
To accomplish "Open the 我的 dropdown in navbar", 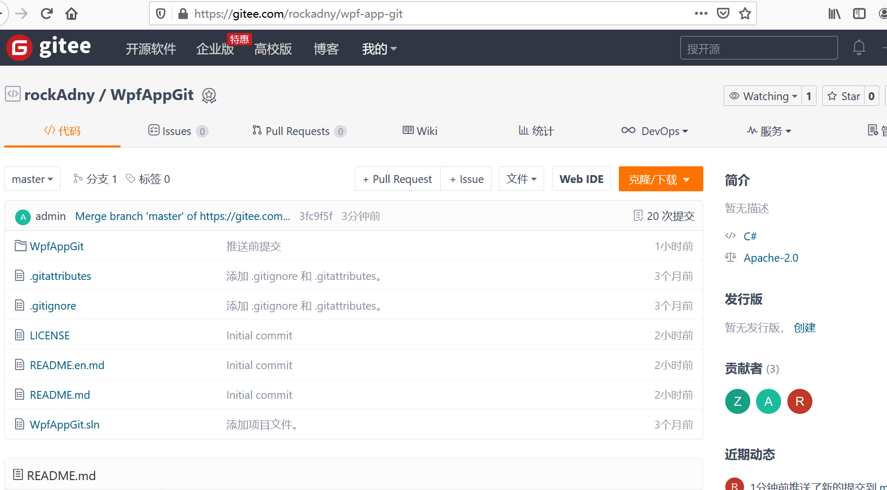I will (x=379, y=48).
